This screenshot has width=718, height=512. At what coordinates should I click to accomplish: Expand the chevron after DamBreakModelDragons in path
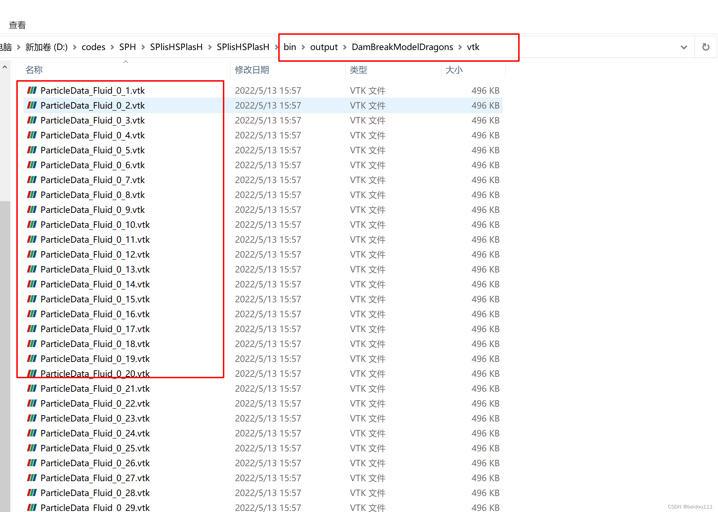click(460, 47)
